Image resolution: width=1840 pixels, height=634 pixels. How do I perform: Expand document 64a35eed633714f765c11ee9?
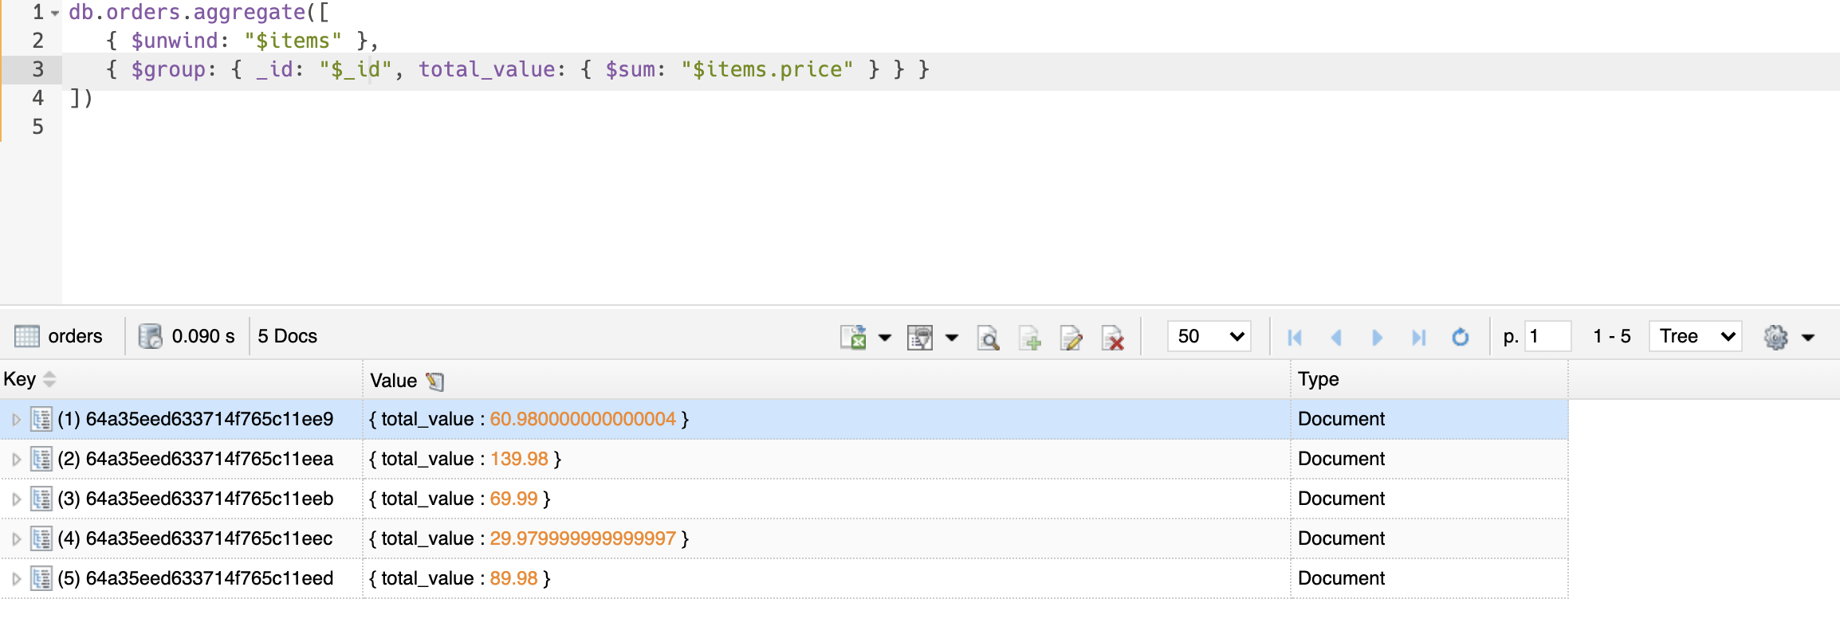pos(16,419)
